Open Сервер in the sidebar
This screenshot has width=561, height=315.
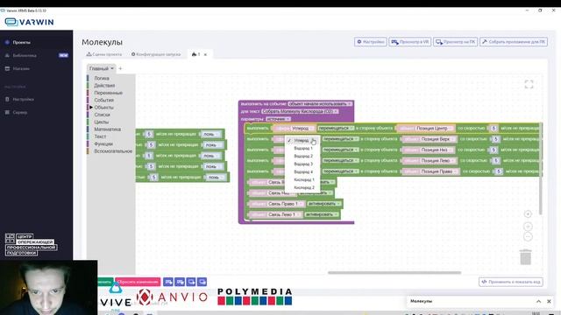click(19, 112)
